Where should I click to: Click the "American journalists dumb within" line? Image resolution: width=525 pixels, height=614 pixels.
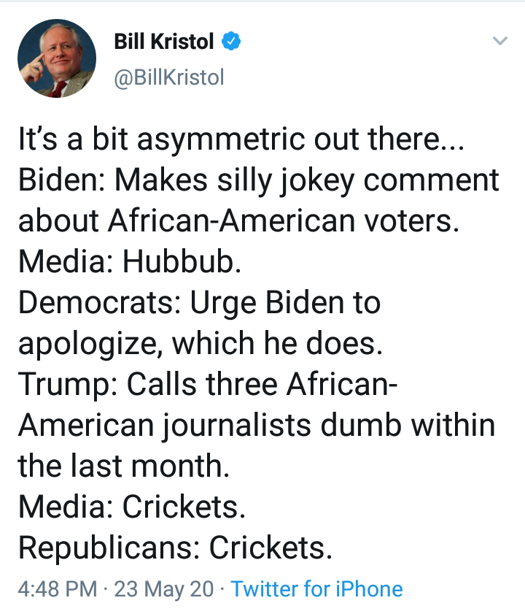pyautogui.click(x=257, y=426)
